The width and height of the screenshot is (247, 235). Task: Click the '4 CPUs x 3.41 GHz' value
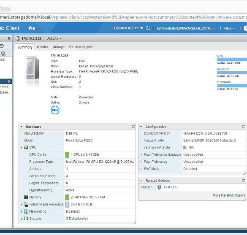coord(85,154)
